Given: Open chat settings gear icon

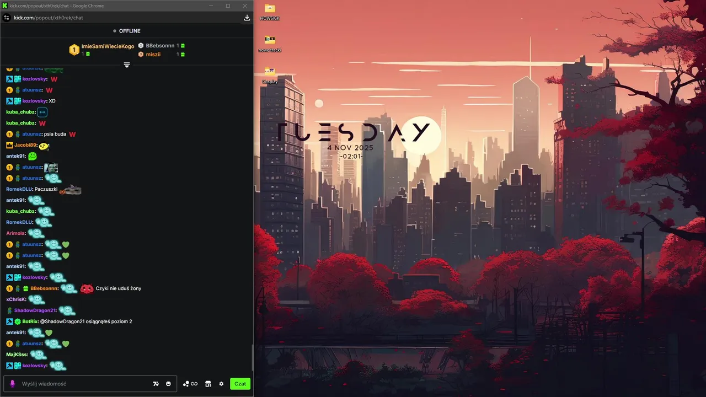Looking at the screenshot, I should pos(221,384).
